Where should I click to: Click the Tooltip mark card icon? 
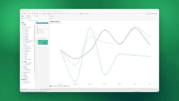click(x=42, y=32)
